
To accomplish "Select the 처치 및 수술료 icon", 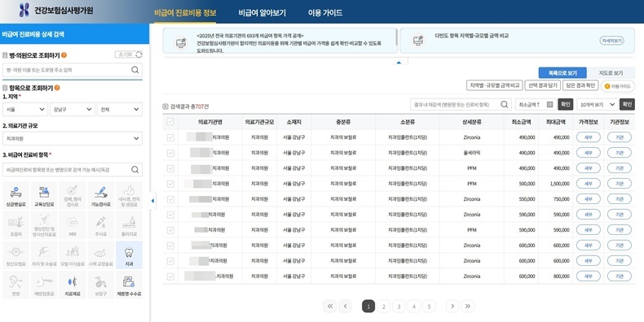I will click(44, 255).
